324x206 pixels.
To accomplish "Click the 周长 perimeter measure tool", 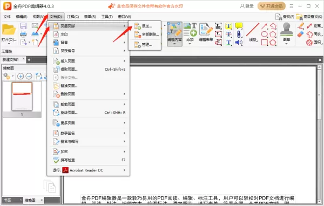I will coord(314,35).
